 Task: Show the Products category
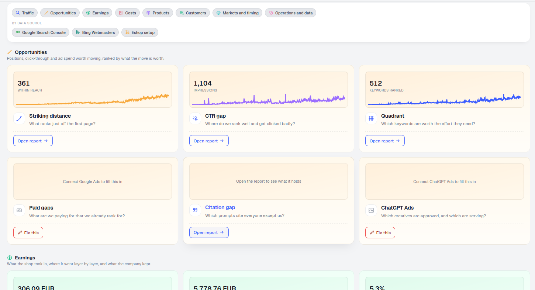click(158, 13)
